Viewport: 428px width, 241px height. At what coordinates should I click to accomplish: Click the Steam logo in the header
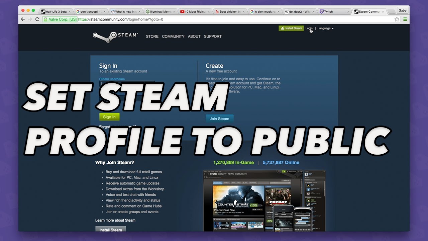tap(115, 36)
